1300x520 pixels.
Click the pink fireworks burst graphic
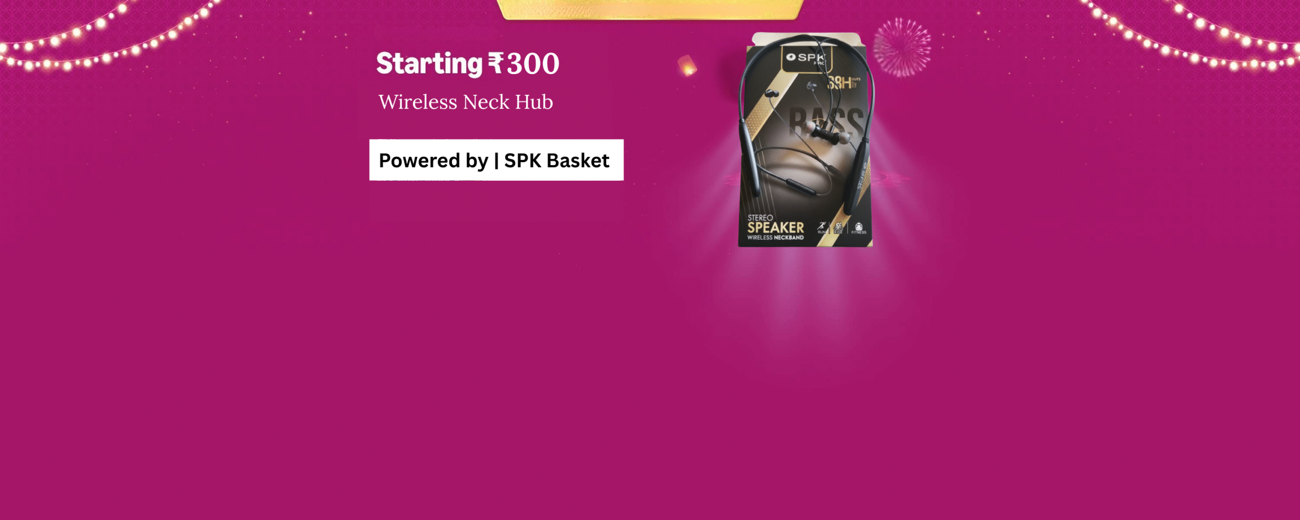(902, 47)
